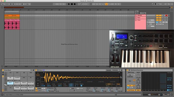Viewport: 174px width, 97px height.
Task: Fold the DRUMS track with its triangle
Action: [136, 16]
